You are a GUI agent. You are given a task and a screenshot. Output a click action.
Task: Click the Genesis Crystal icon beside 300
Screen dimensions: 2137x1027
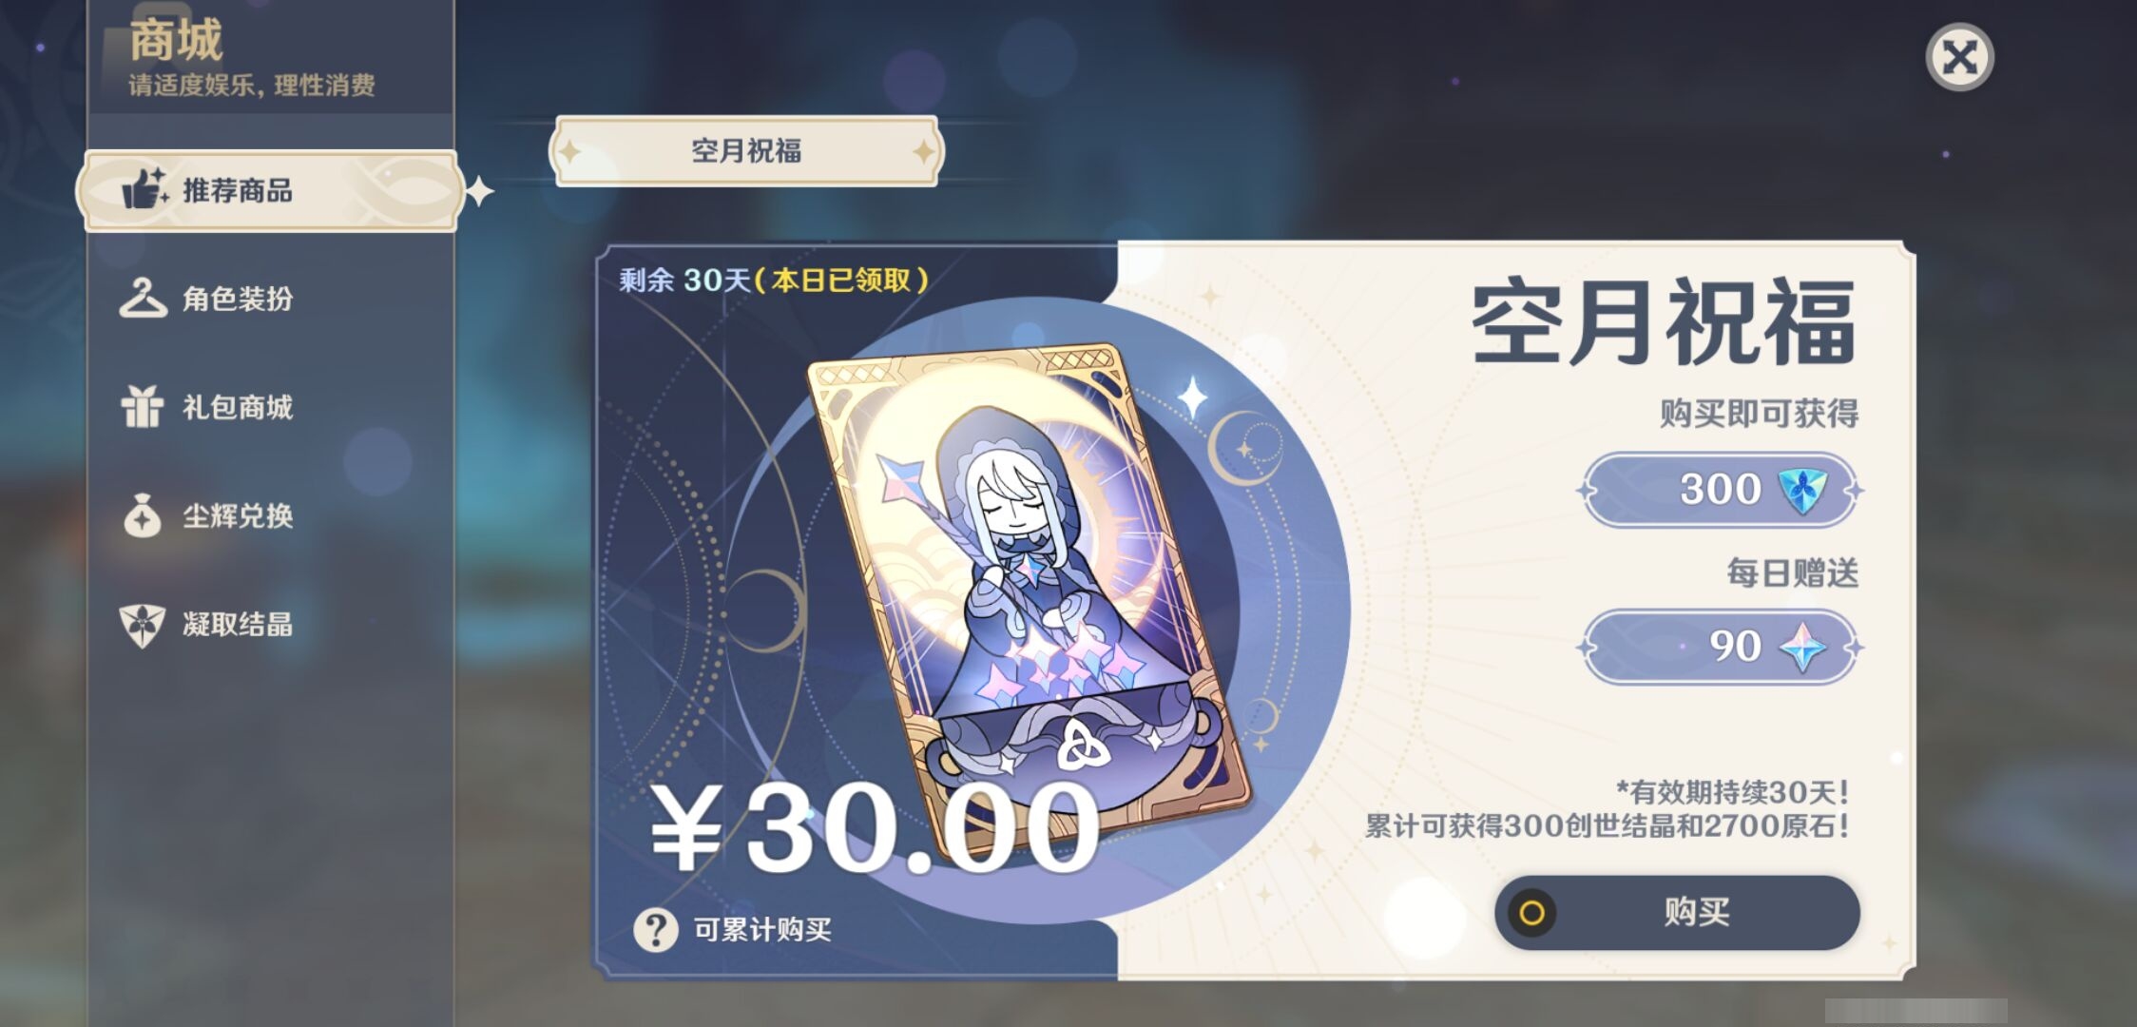pyautogui.click(x=1802, y=490)
